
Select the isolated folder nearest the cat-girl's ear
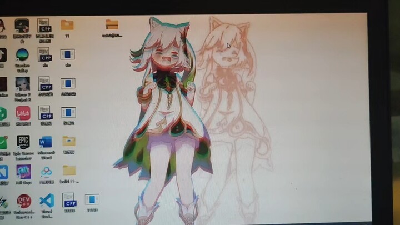point(112,25)
